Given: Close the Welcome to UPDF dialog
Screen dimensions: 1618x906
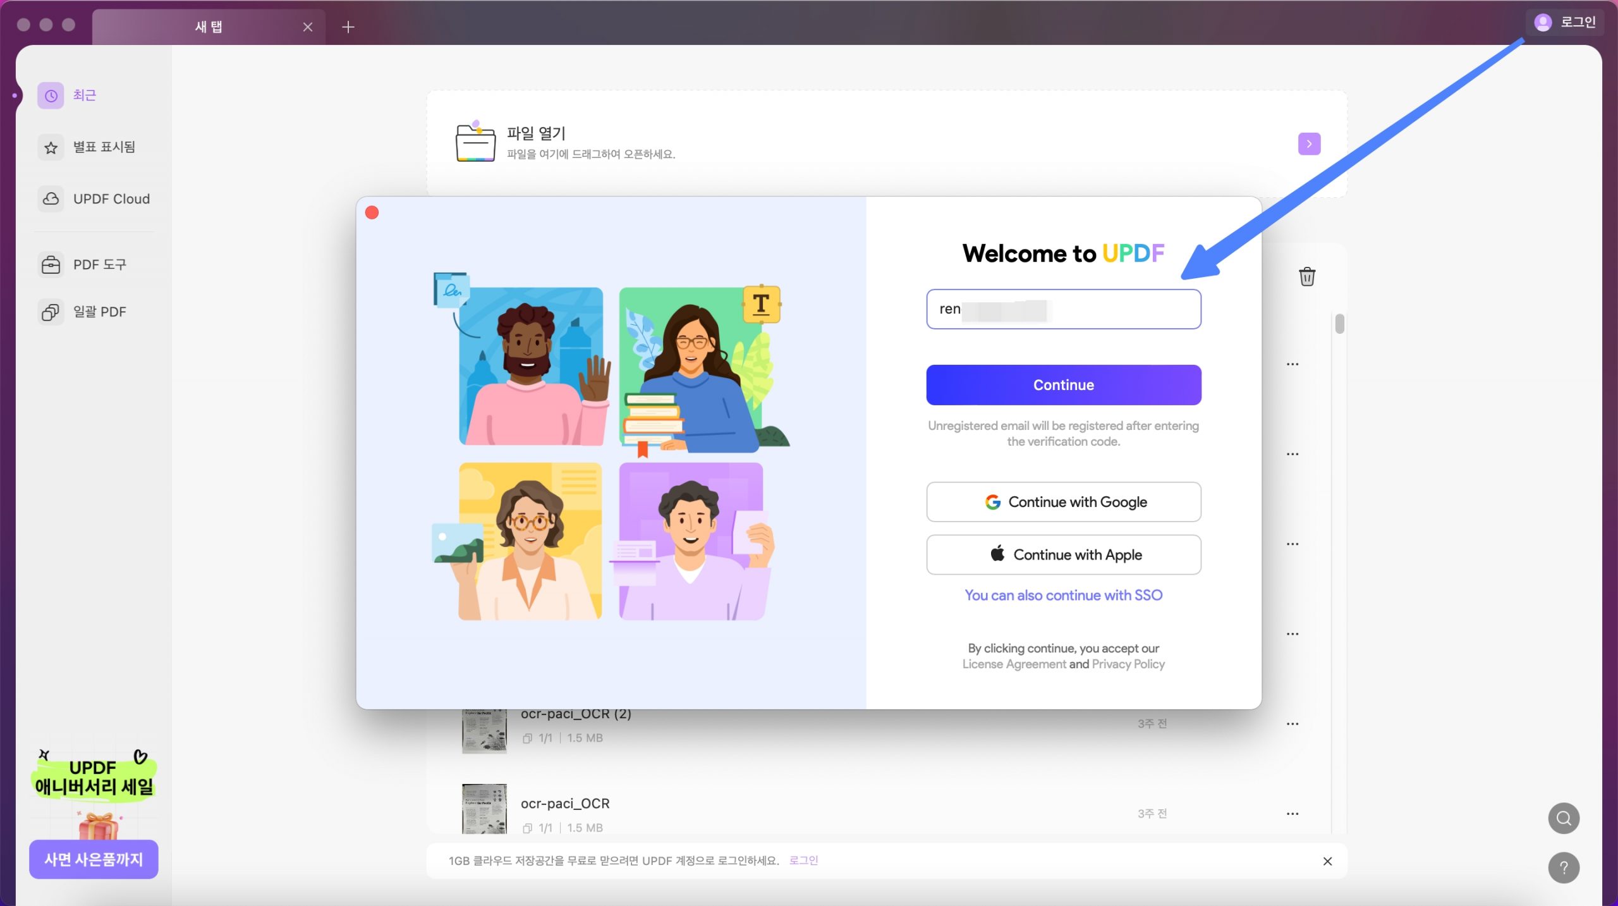Looking at the screenshot, I should click(x=372, y=213).
